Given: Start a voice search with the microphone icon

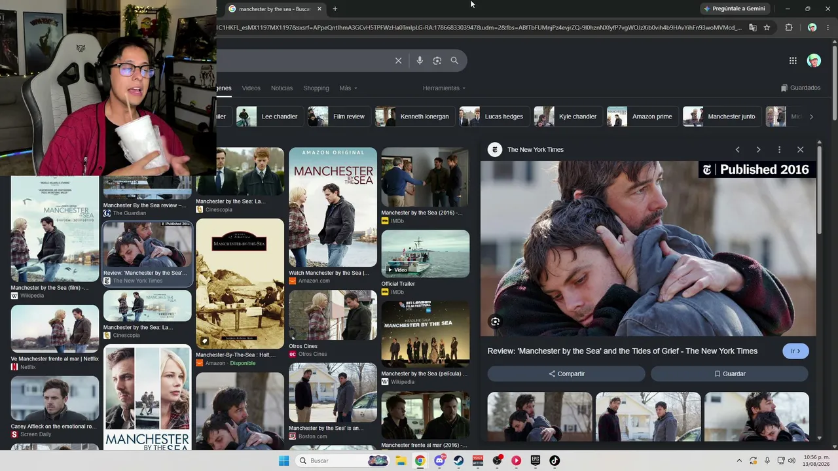Looking at the screenshot, I should pos(420,61).
